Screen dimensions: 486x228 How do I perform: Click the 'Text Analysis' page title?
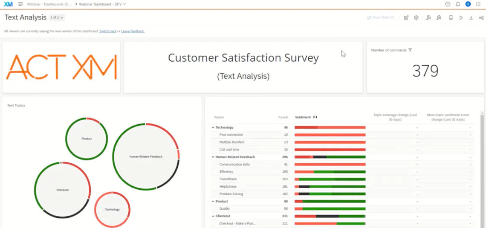click(x=26, y=17)
